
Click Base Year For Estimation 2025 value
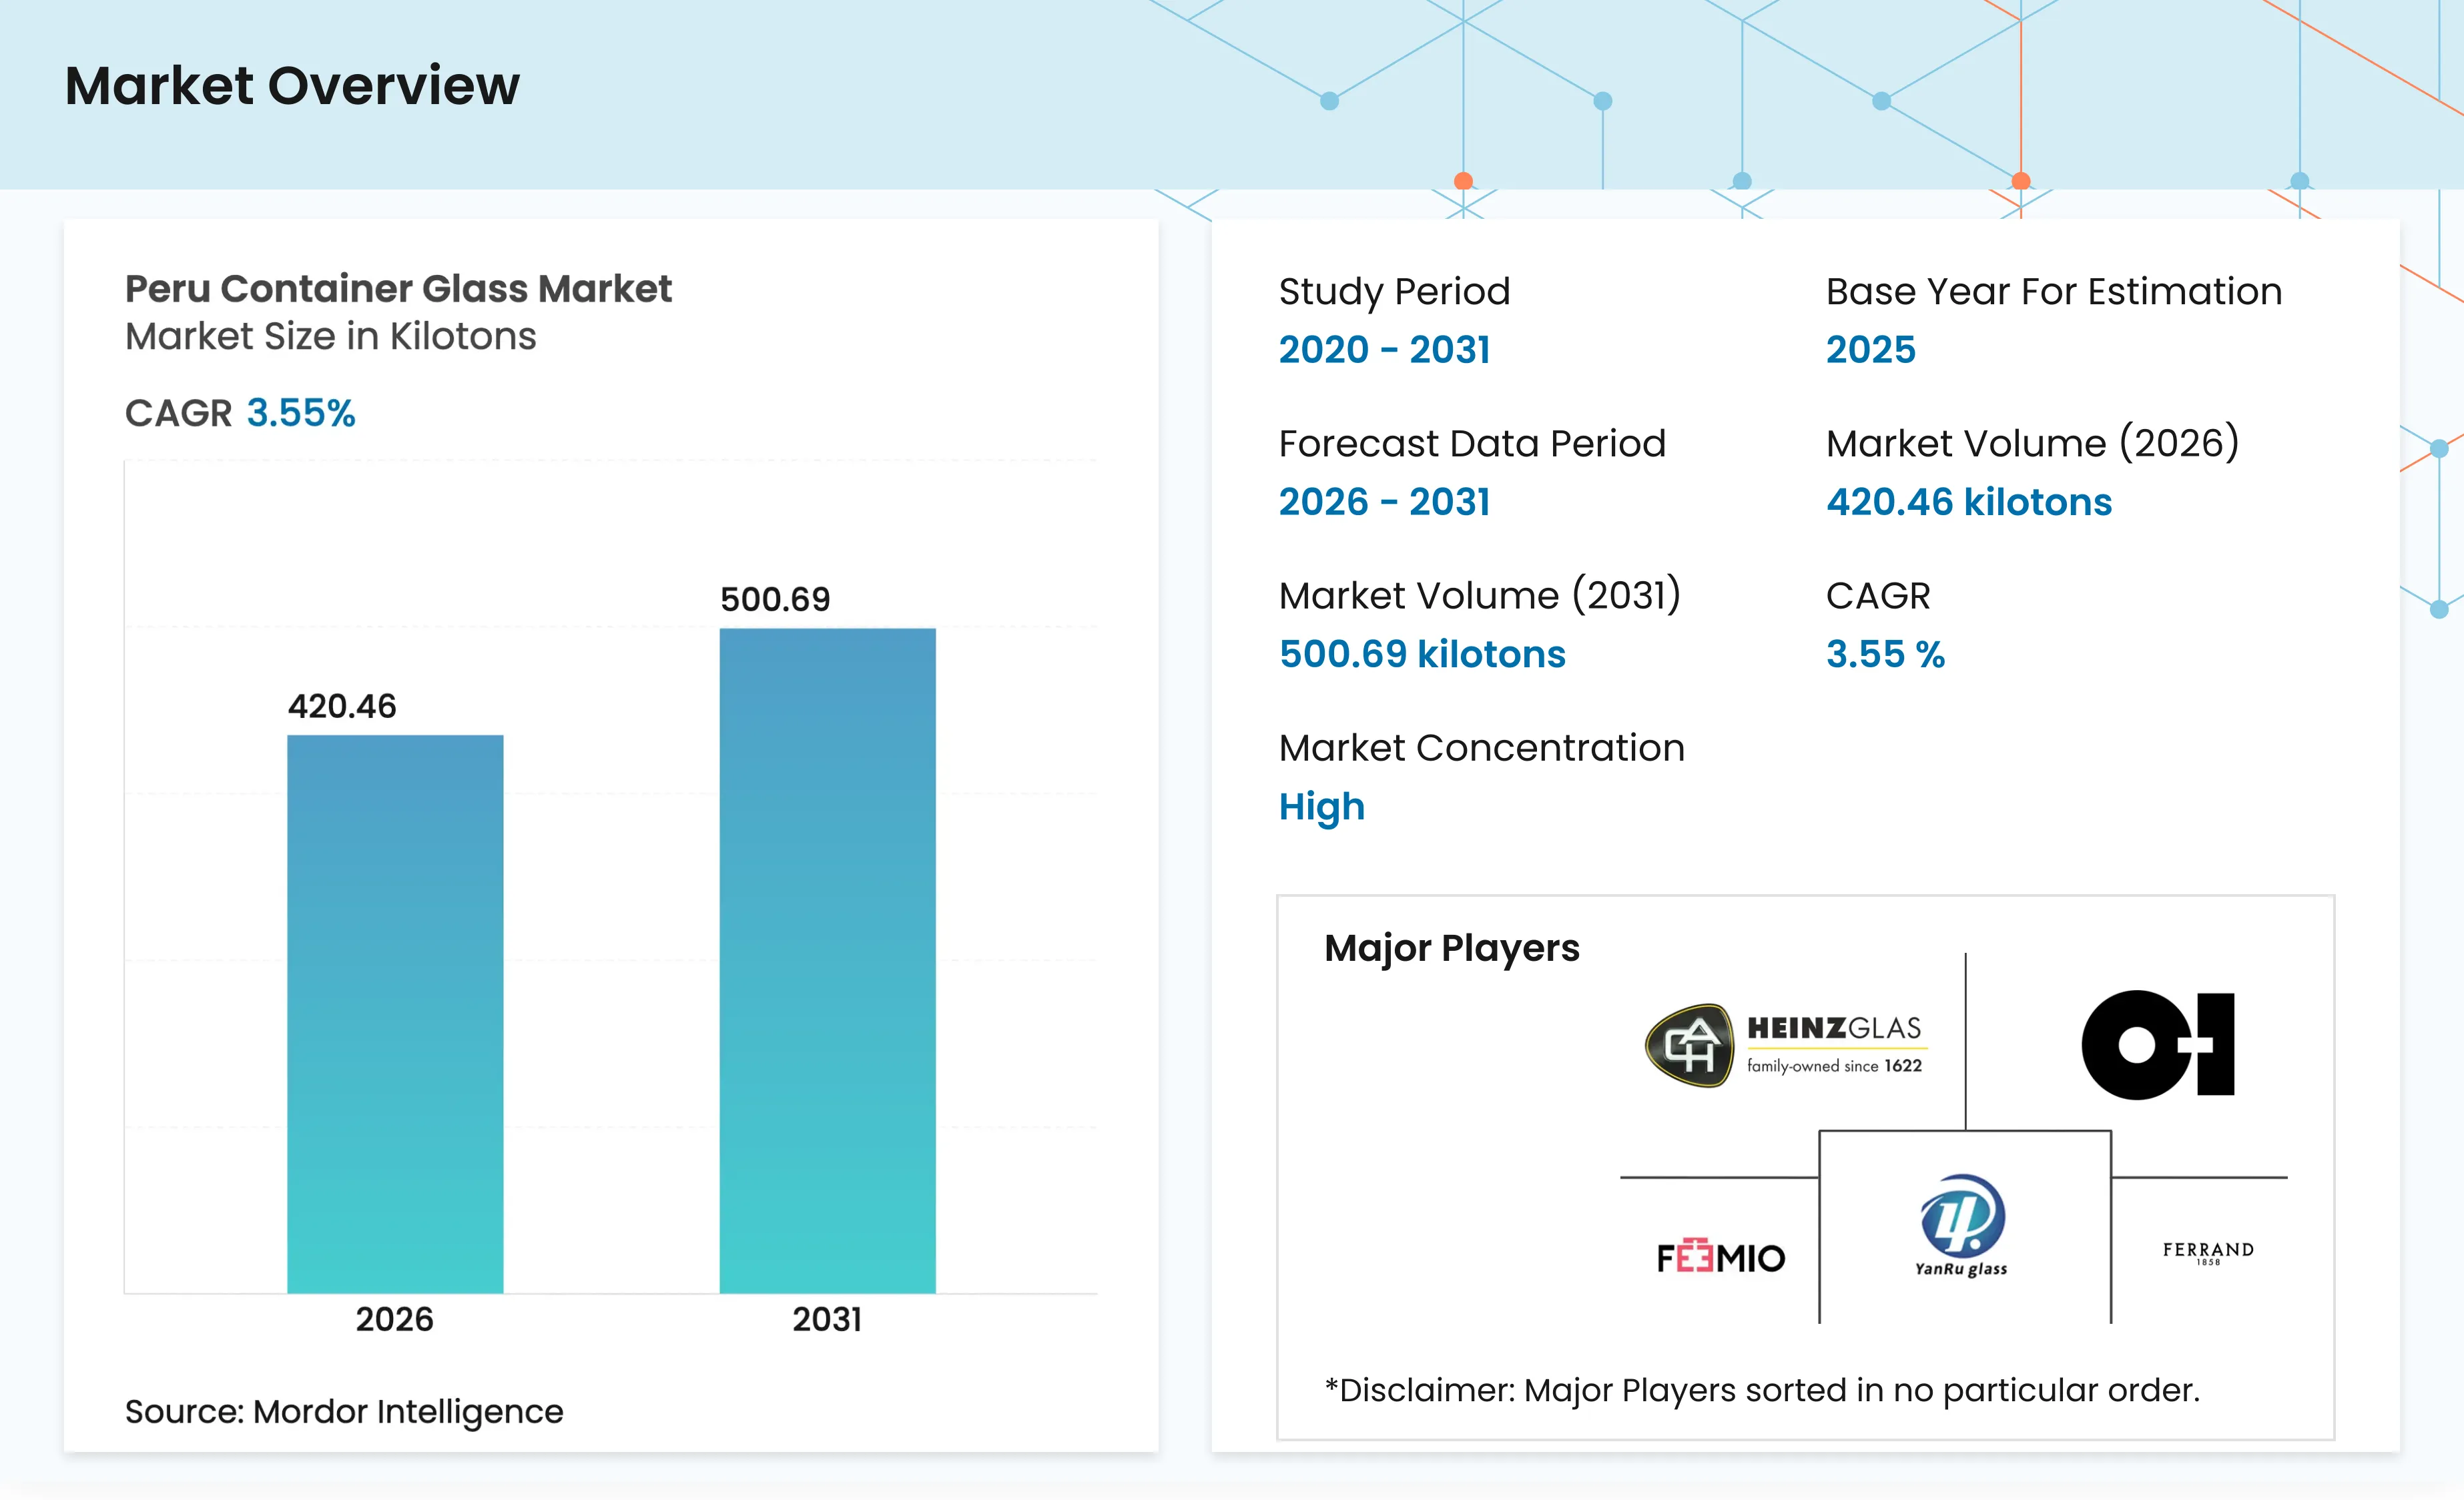(1870, 349)
